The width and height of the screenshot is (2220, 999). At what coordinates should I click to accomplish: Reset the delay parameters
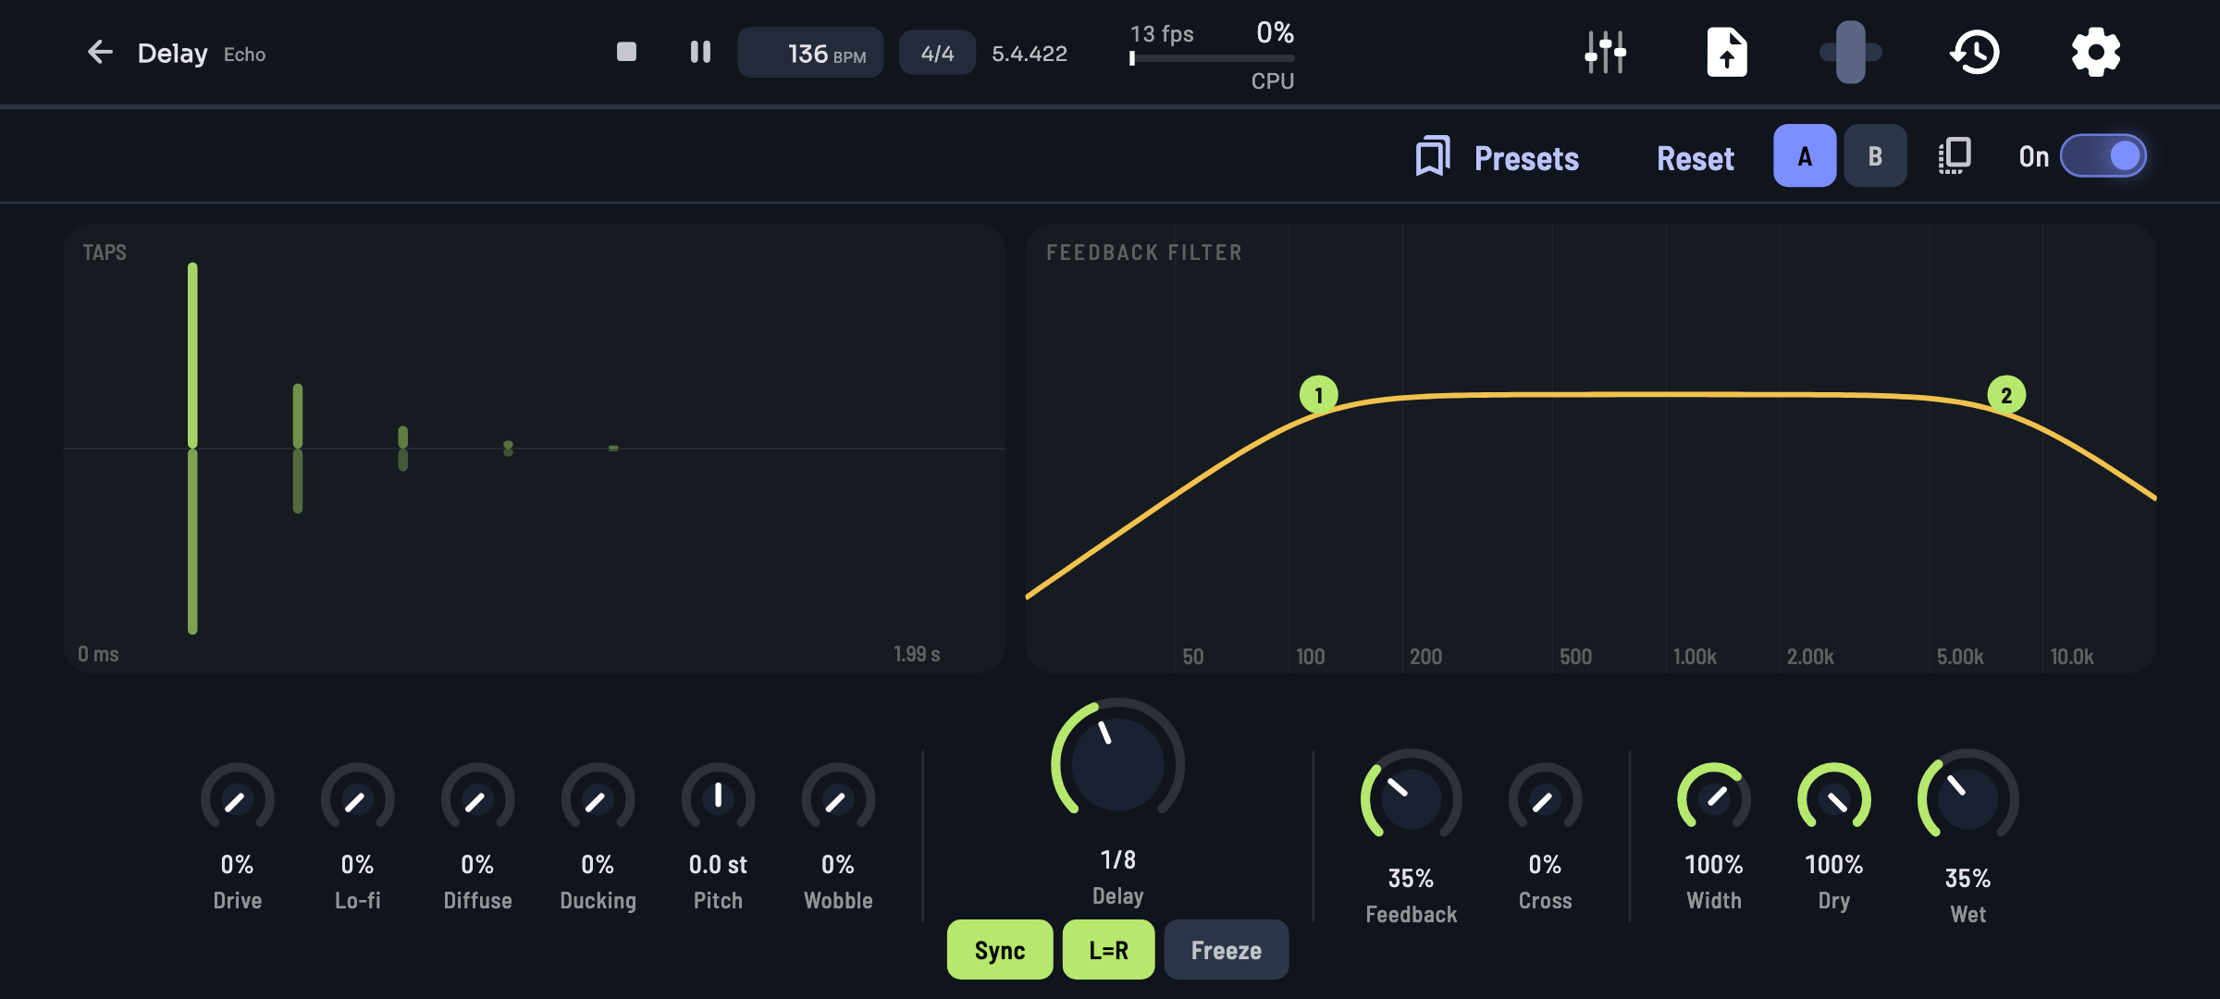point(1696,158)
